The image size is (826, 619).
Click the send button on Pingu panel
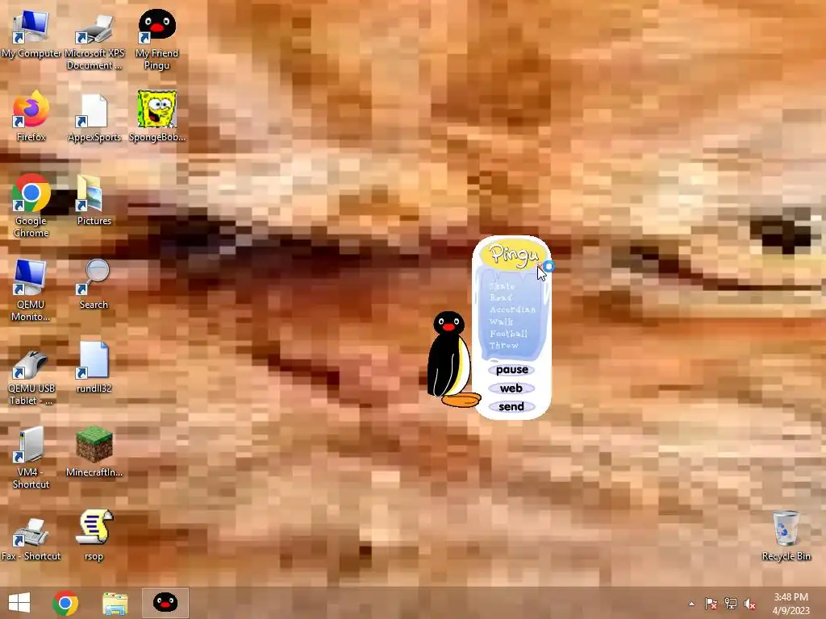click(x=511, y=407)
